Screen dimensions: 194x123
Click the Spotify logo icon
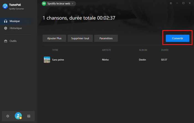point(44,4)
